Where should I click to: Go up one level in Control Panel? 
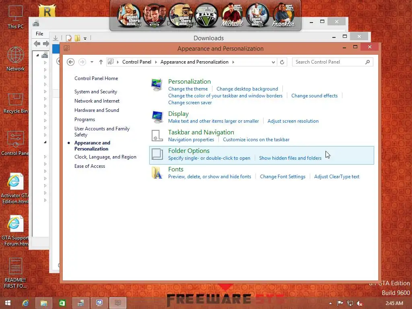click(101, 62)
